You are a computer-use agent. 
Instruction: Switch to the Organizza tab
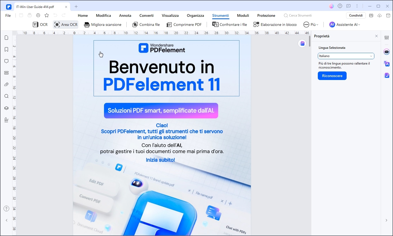[x=195, y=15]
